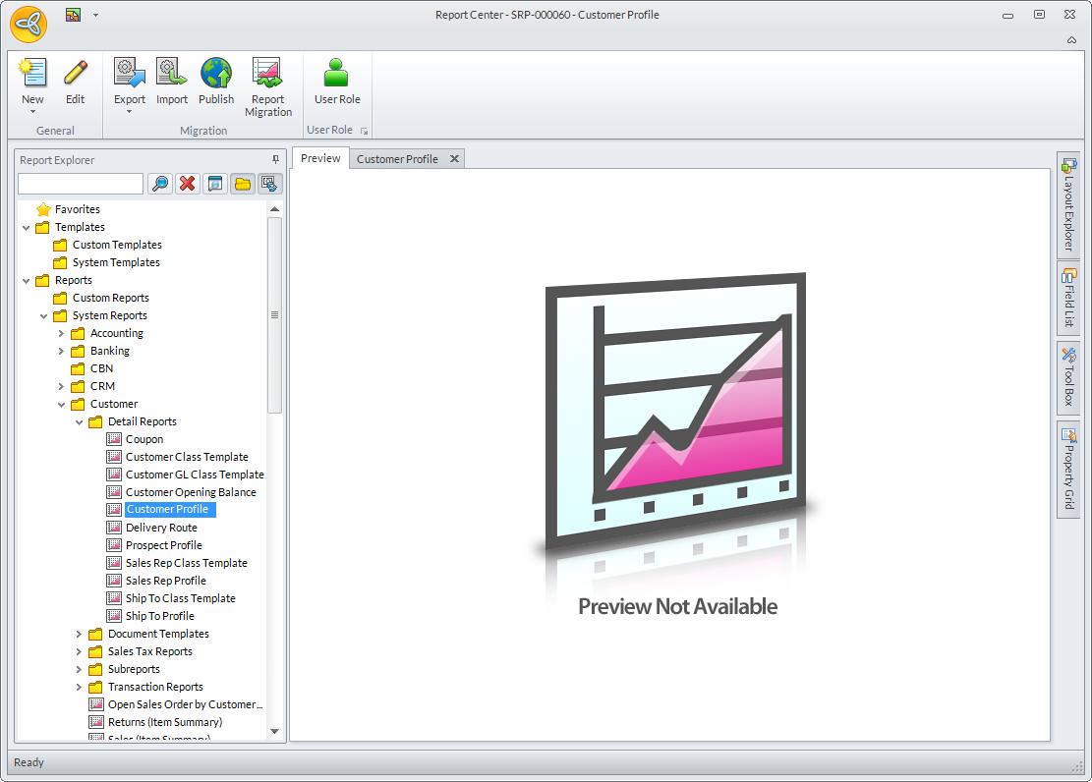The height and width of the screenshot is (782, 1092).
Task: Collapse the ribbon using the top-right chevron
Action: (x=1071, y=39)
